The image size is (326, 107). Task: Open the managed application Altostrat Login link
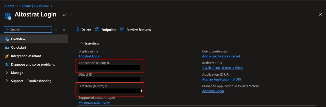pyautogui.click(x=213, y=91)
